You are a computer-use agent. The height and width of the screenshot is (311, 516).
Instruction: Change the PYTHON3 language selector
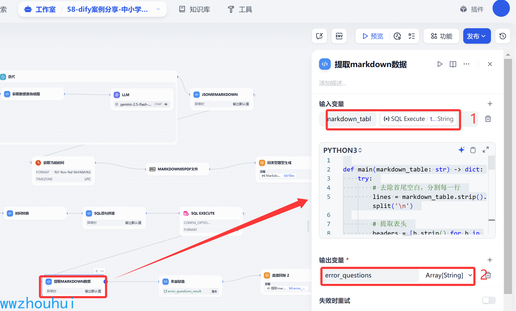[342, 150]
